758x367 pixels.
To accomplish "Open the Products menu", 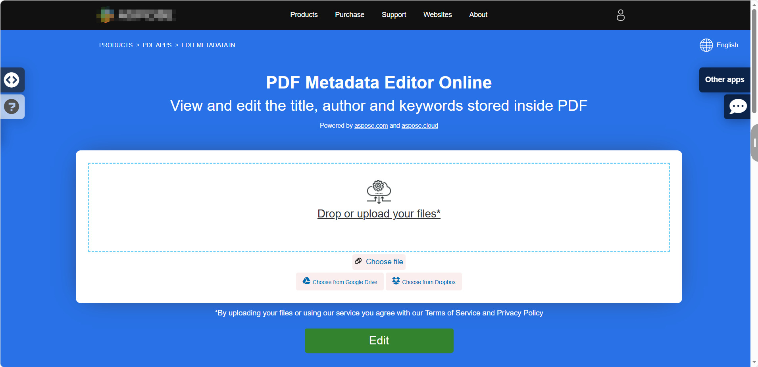I will [x=304, y=15].
